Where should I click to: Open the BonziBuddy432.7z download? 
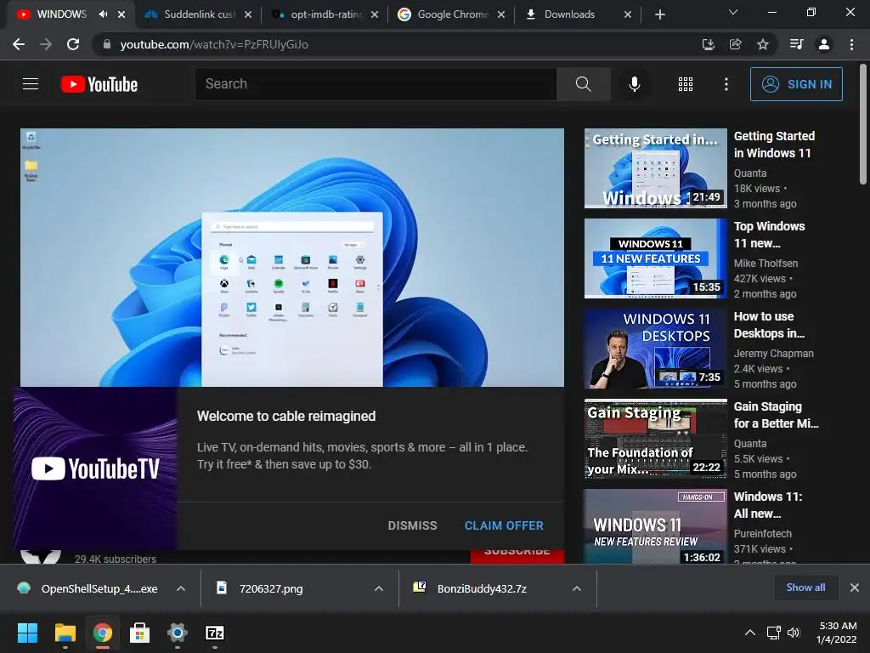point(472,588)
